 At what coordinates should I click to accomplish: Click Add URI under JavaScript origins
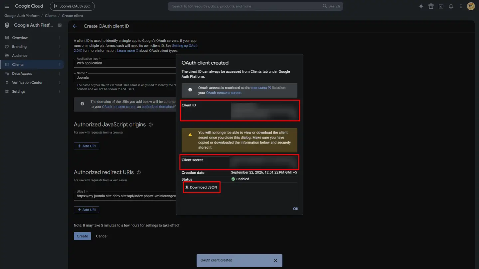(86, 146)
